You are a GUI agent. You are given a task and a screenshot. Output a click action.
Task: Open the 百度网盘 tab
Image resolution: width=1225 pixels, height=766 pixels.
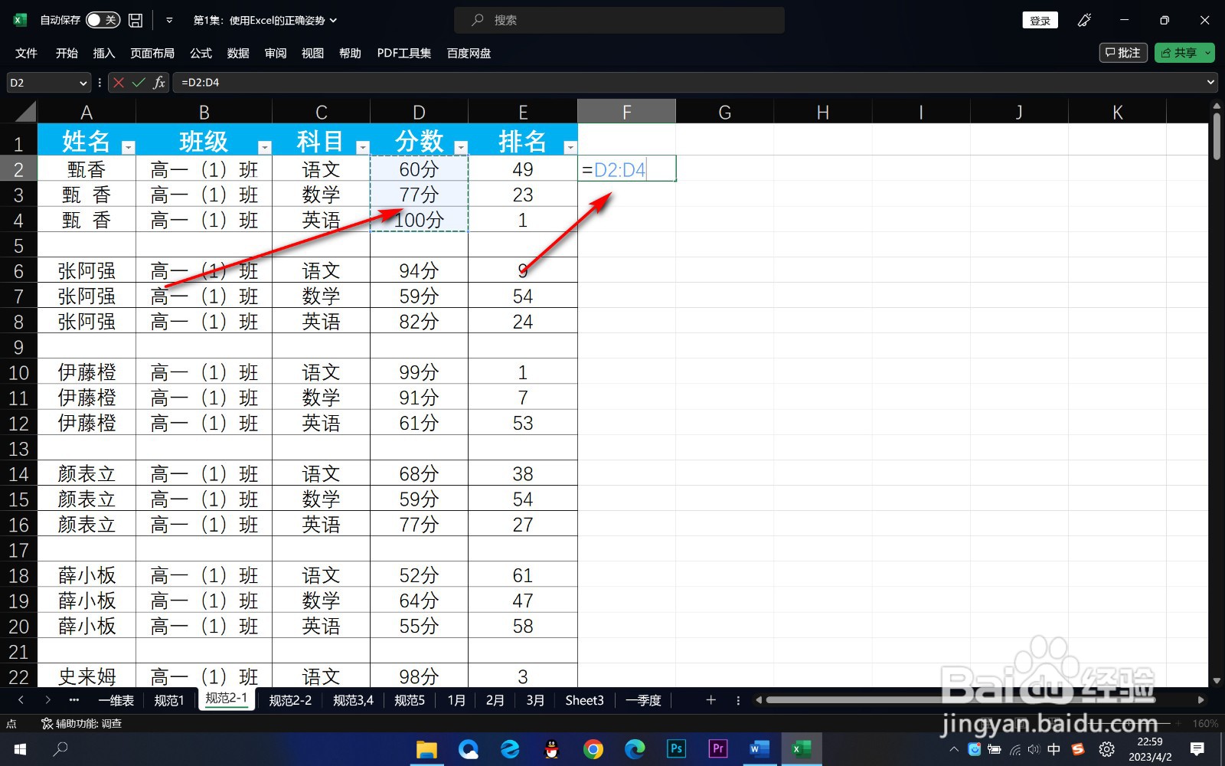[469, 53]
